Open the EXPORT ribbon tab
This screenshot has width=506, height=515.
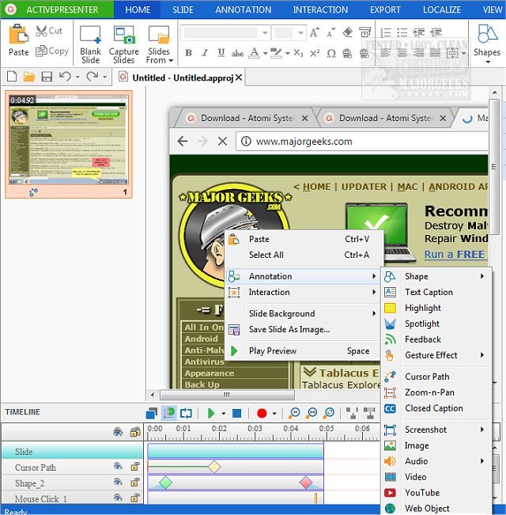385,9
